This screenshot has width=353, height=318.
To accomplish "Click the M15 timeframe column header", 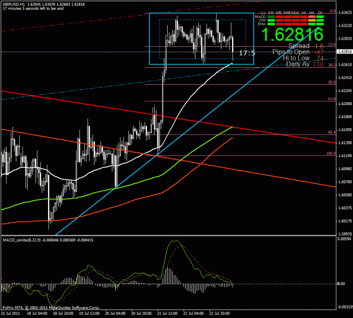I will (287, 13).
